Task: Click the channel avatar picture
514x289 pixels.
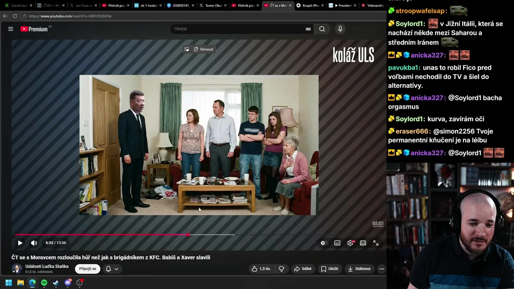Action: pyautogui.click(x=16, y=269)
